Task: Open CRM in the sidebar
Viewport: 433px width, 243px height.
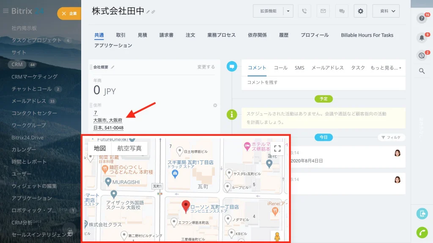Action: 17,65
